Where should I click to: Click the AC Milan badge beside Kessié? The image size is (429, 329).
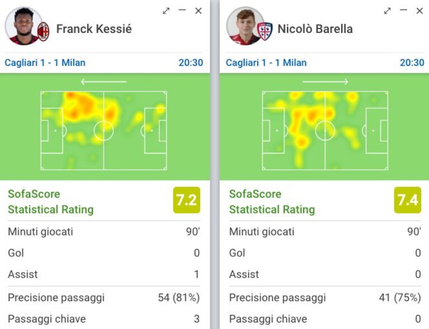(x=43, y=32)
